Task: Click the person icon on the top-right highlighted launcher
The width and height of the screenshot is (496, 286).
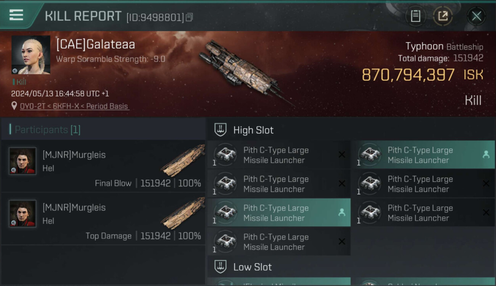Action: point(486,154)
